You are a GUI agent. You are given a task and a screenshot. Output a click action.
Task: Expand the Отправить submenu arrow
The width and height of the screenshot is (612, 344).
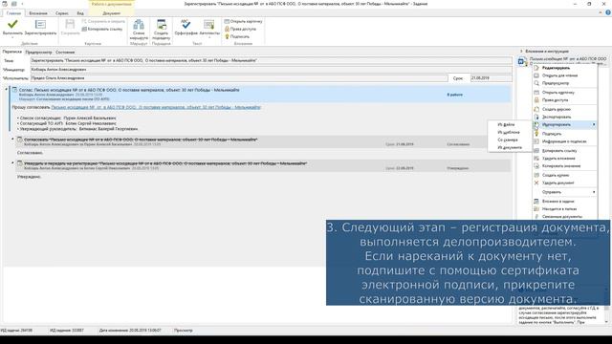(x=594, y=192)
